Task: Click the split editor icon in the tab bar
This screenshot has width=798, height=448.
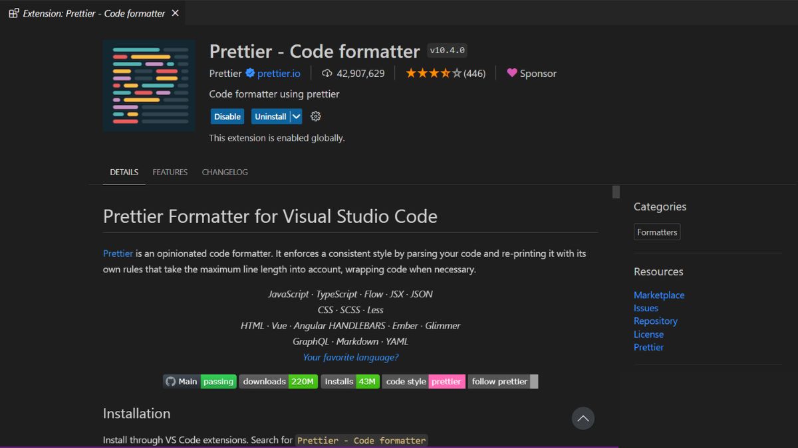Action: 13,13
